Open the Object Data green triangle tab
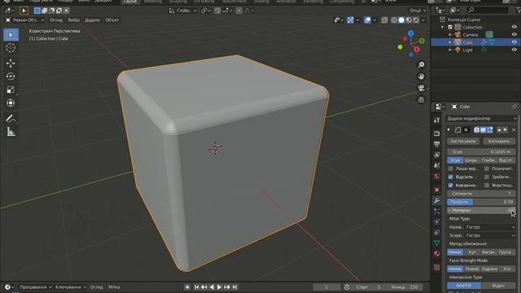This screenshot has height=293, width=521. coord(436,243)
